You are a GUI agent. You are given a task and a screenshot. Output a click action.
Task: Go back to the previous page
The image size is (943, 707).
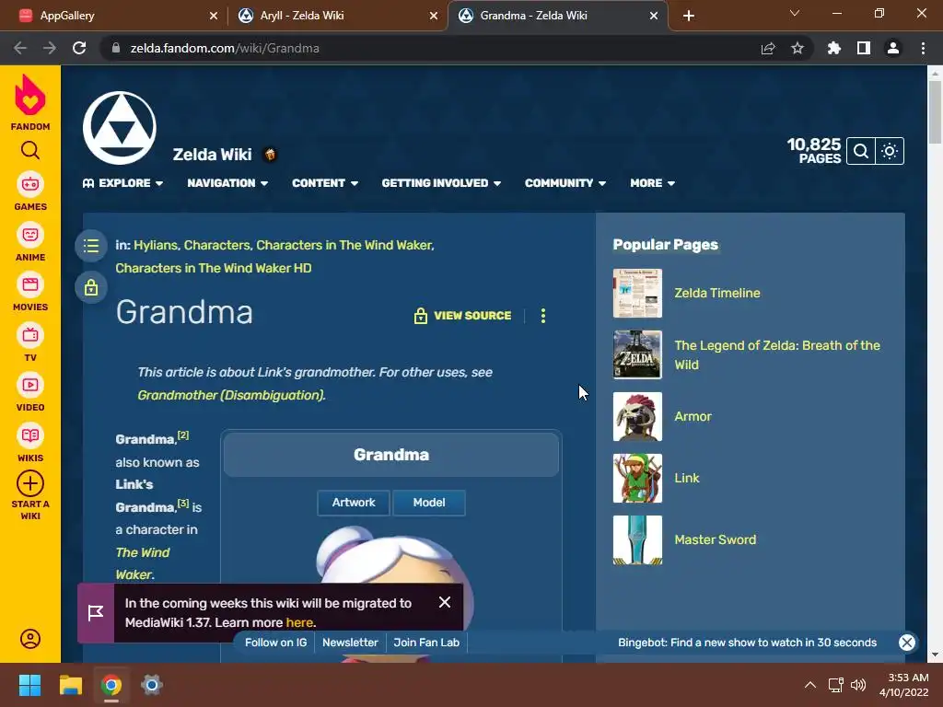tap(20, 48)
